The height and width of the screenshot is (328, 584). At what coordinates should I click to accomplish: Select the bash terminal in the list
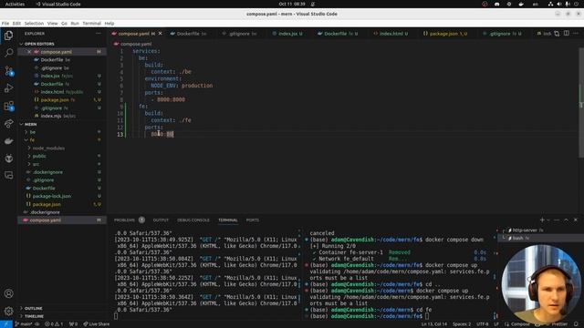click(540, 238)
